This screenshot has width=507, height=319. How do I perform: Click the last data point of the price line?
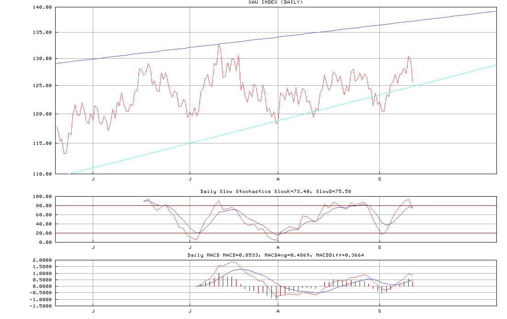click(x=413, y=82)
